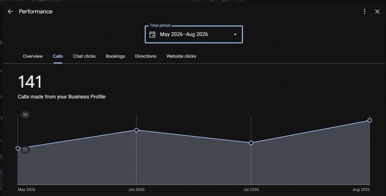The image size is (386, 196).
Task: Open the three-dot more options menu
Action: click(365, 12)
